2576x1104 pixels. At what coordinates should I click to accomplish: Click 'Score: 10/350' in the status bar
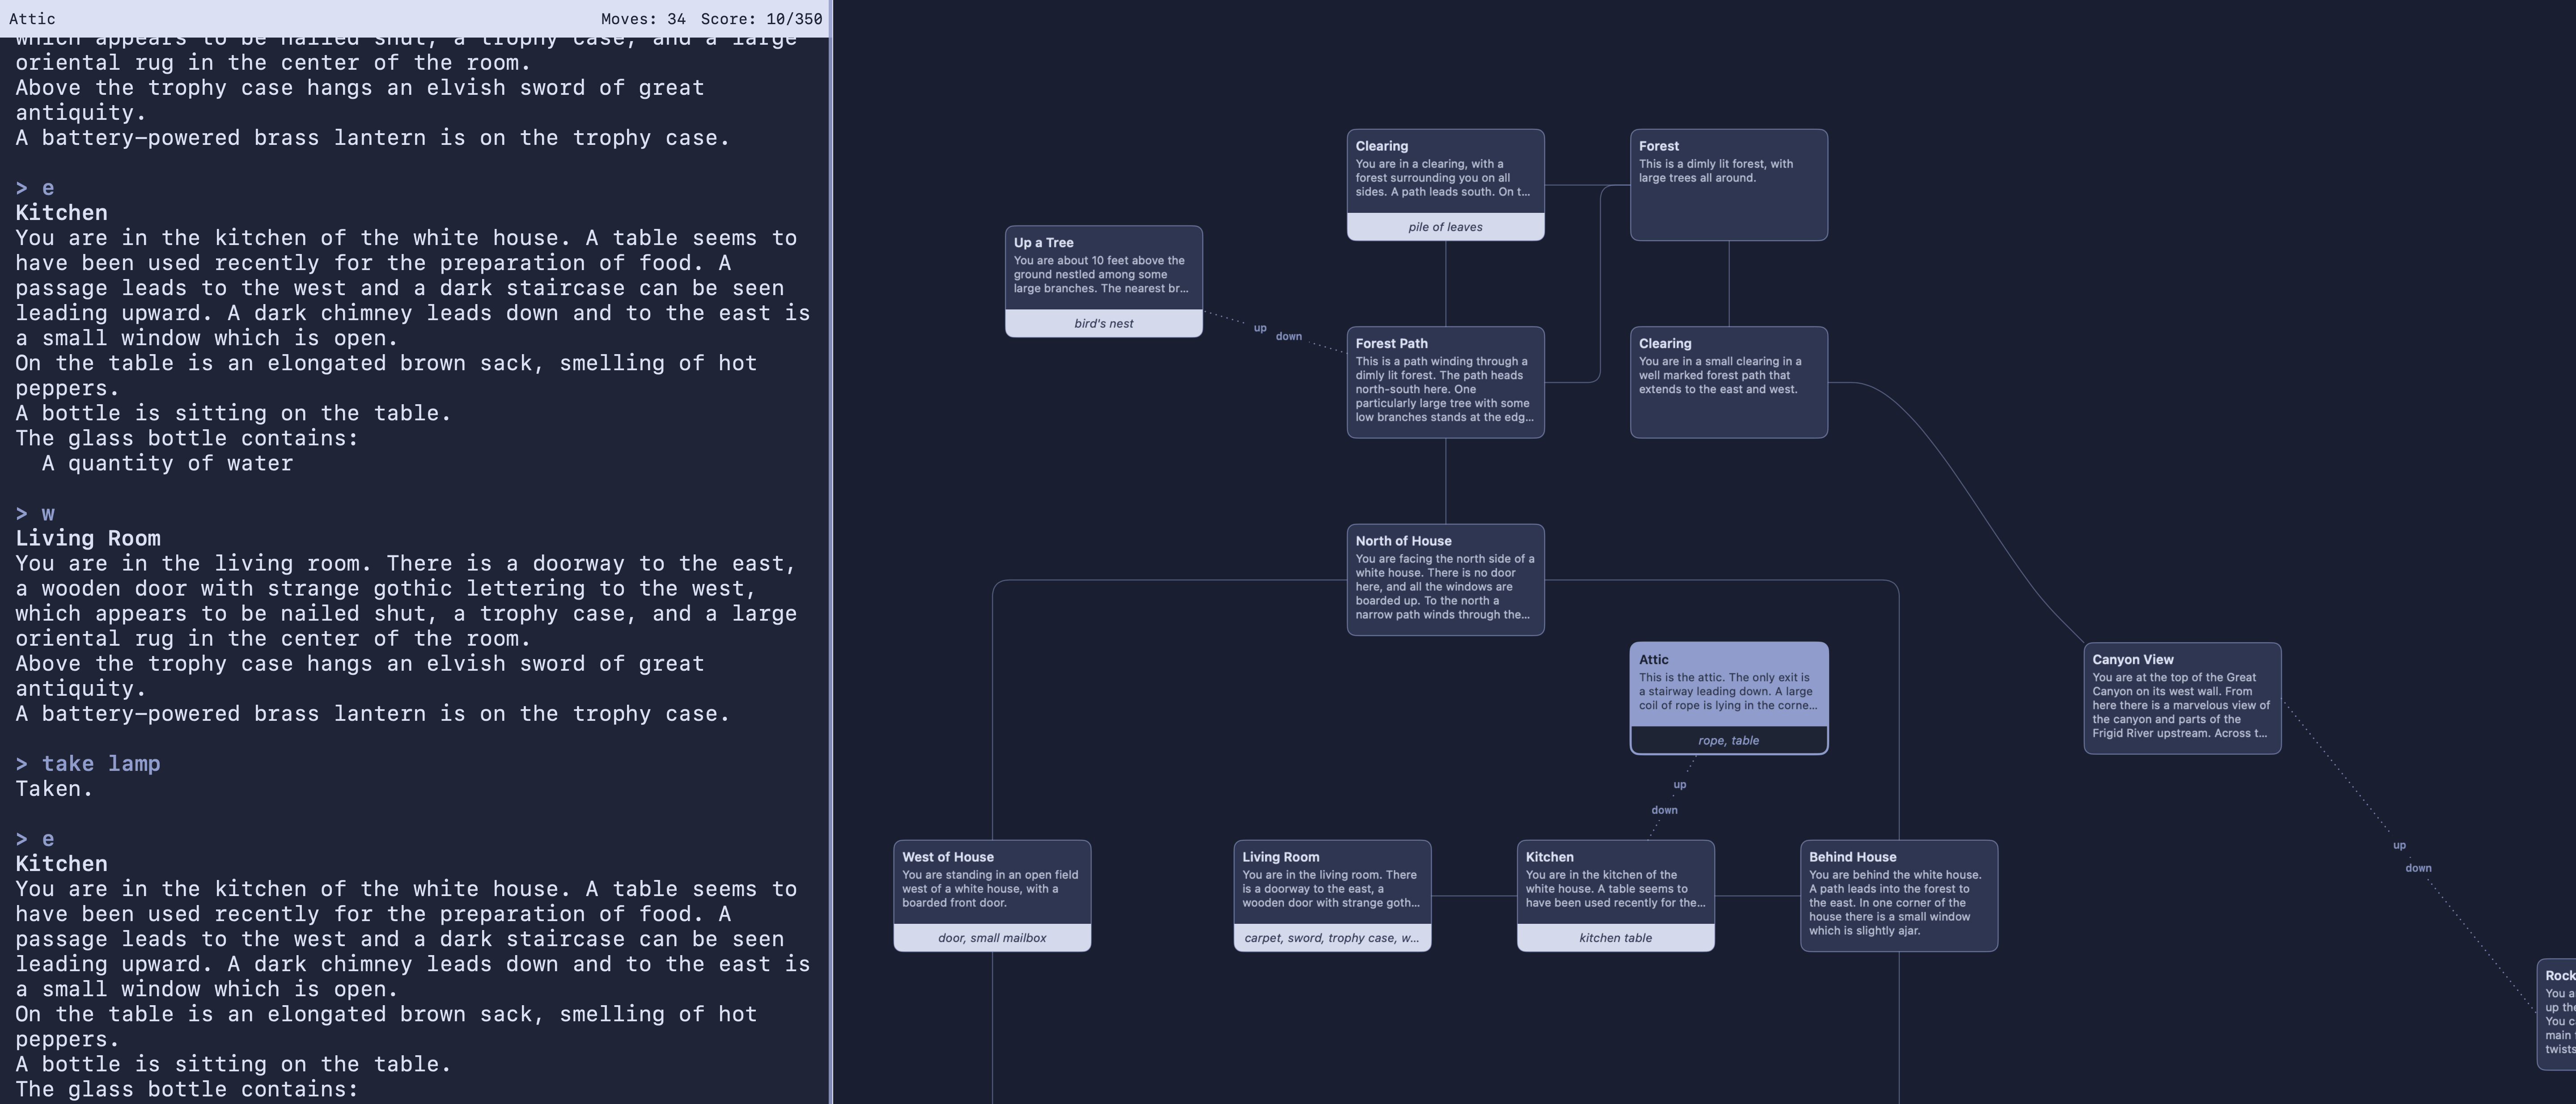click(x=761, y=19)
